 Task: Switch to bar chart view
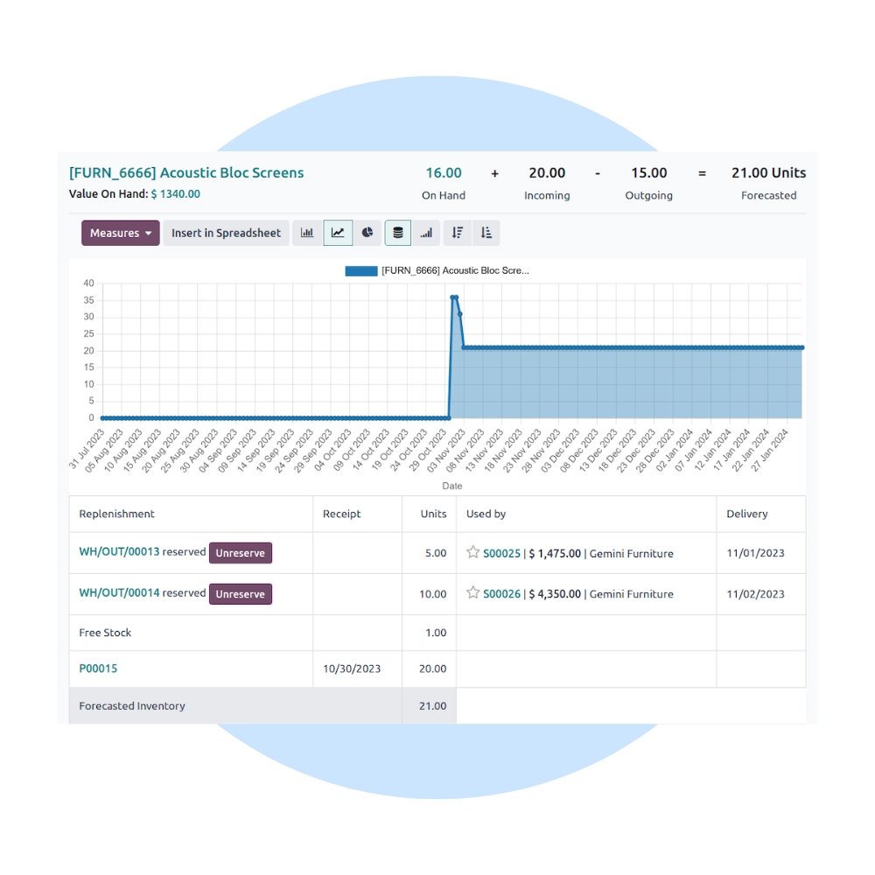coord(308,233)
